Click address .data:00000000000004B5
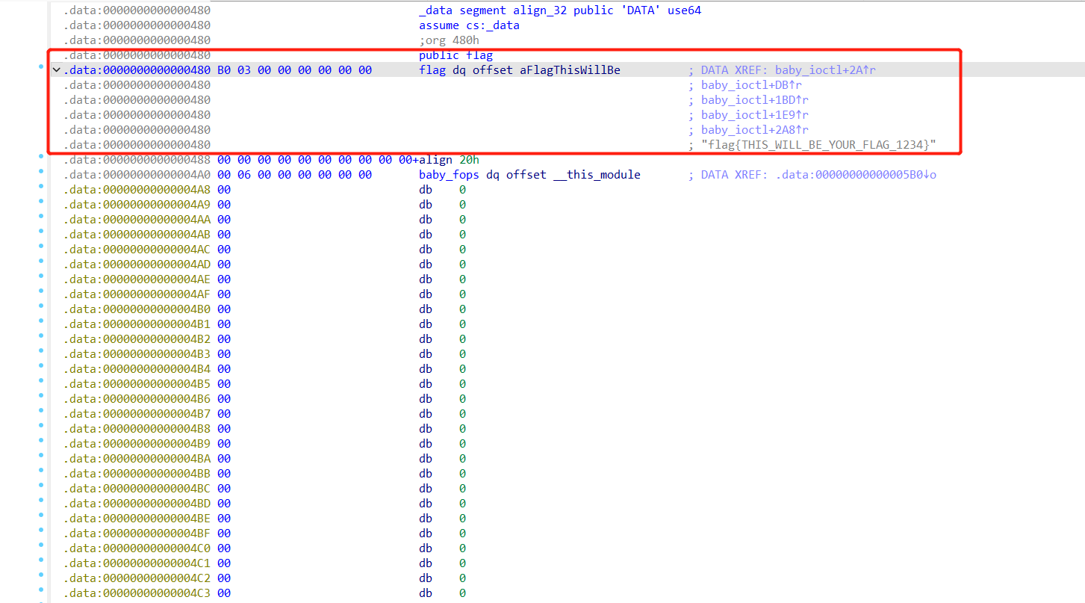The width and height of the screenshot is (1085, 603). pos(137,384)
